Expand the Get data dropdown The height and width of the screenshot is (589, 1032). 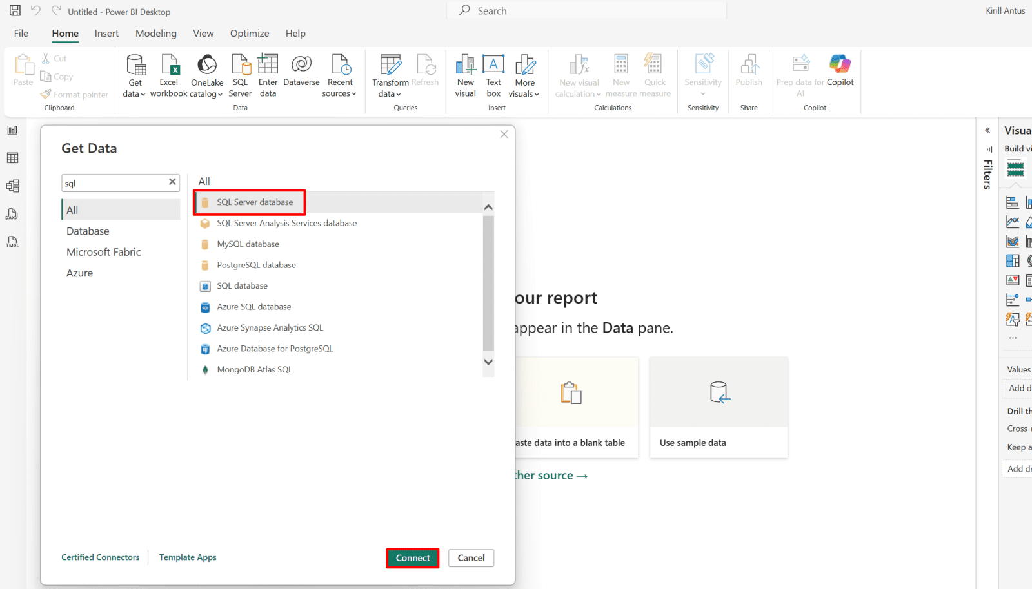pos(134,94)
